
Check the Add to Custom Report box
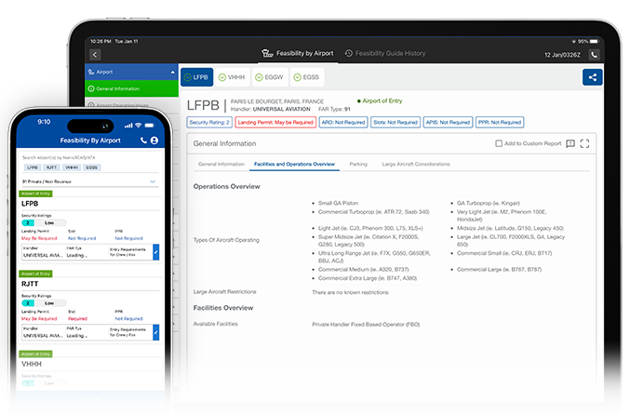point(499,143)
